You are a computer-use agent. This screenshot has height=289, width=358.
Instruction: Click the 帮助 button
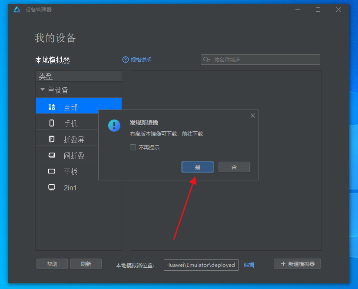52,264
